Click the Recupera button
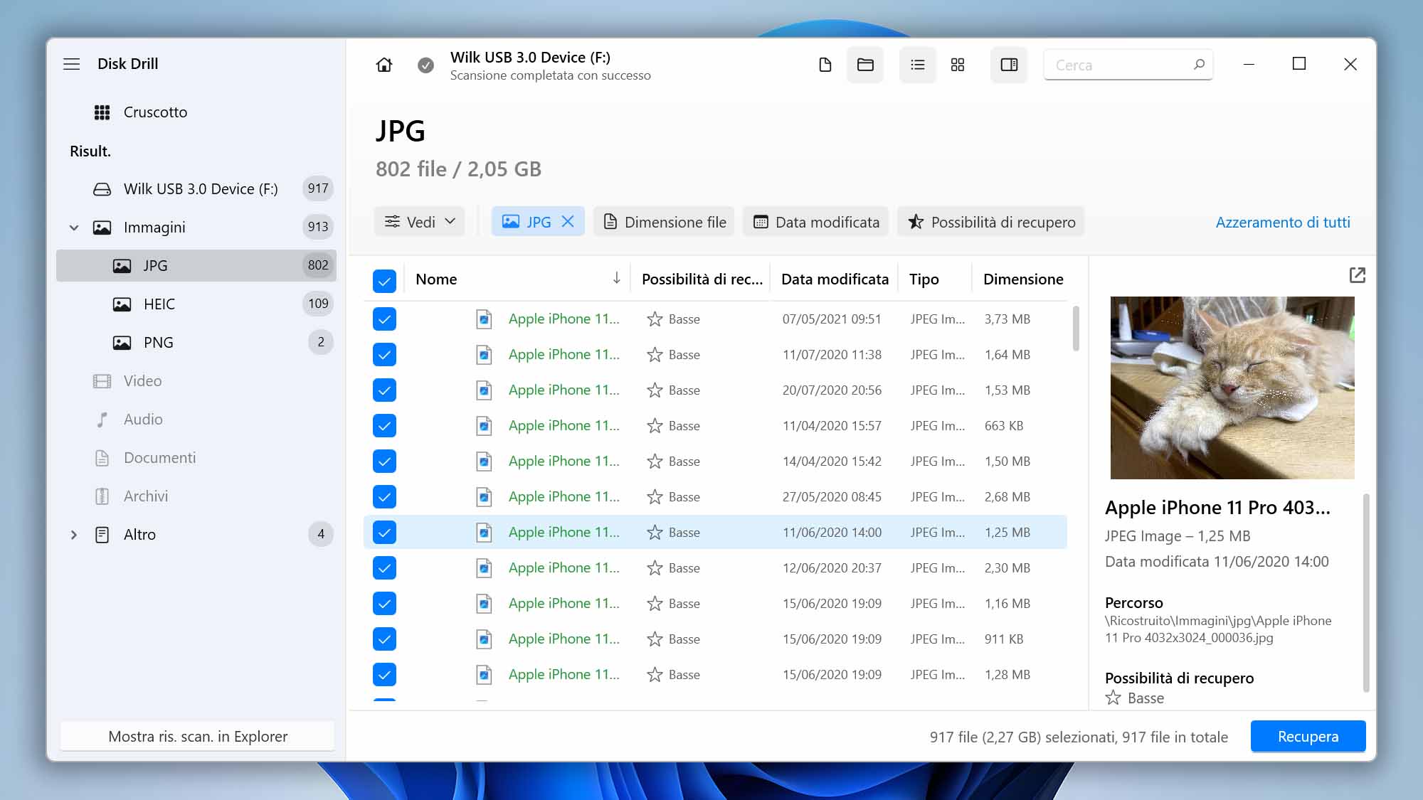Viewport: 1423px width, 800px height. 1308,735
